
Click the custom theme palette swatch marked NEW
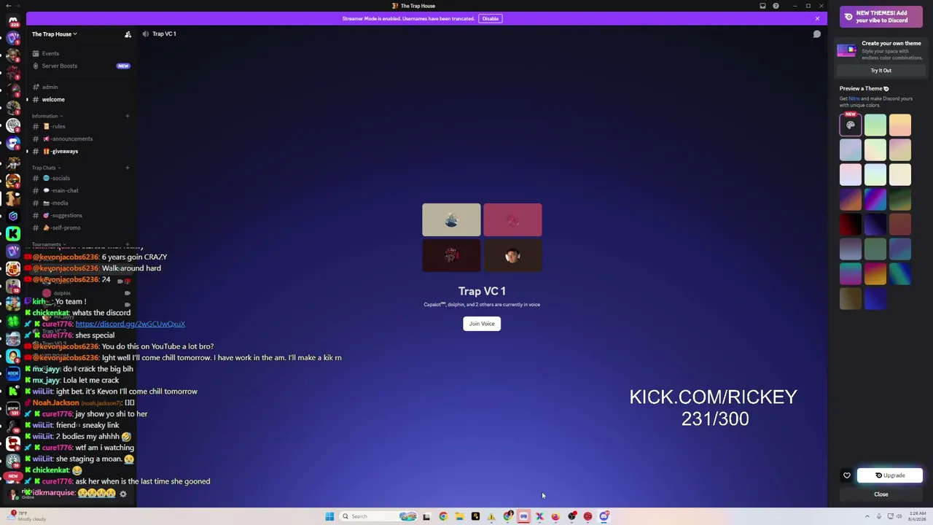click(851, 125)
